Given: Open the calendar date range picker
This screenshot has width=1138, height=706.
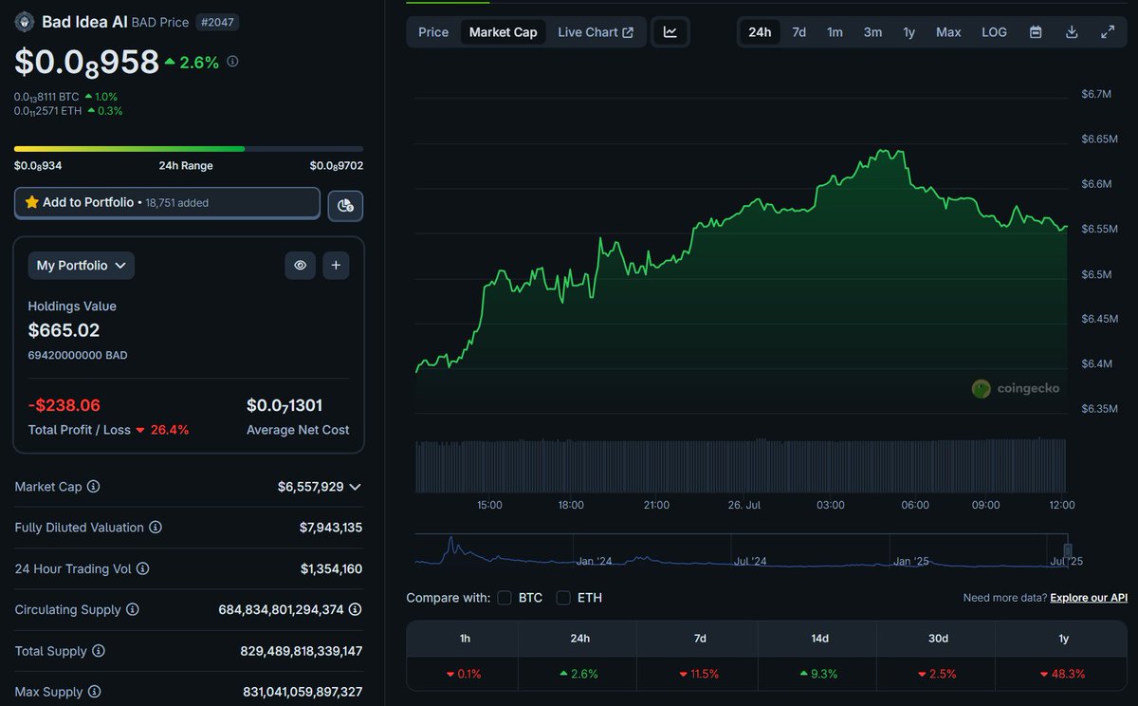Looking at the screenshot, I should pos(1036,32).
